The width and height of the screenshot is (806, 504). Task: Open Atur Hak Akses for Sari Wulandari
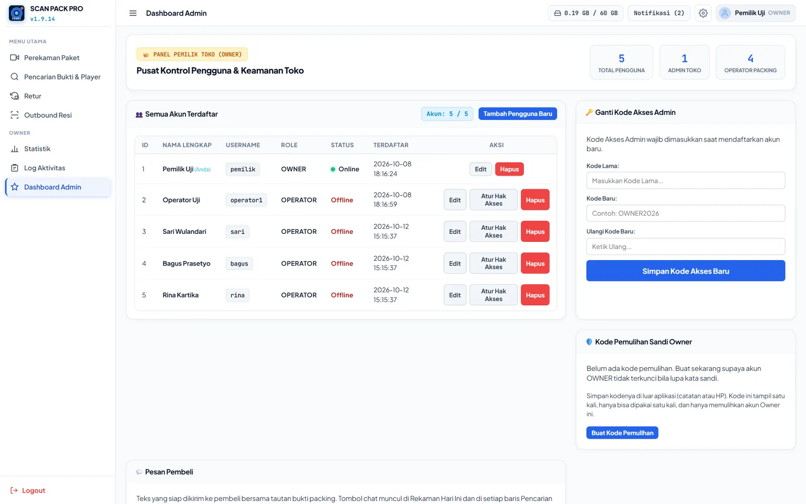tap(493, 231)
